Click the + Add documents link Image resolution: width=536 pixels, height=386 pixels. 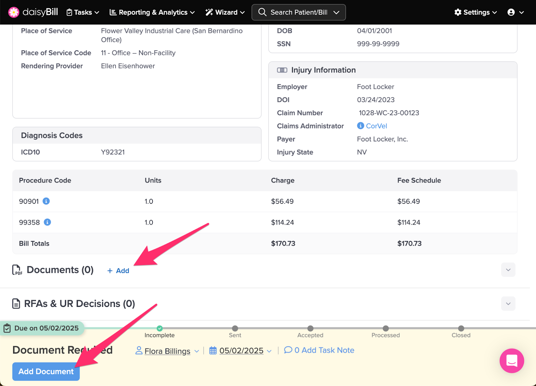pyautogui.click(x=118, y=271)
